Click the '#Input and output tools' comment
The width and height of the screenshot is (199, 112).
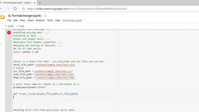[31, 39]
